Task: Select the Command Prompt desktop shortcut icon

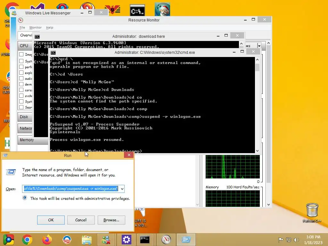Action: [137, 10]
